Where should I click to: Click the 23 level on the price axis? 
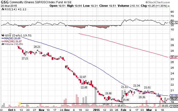(172, 79)
